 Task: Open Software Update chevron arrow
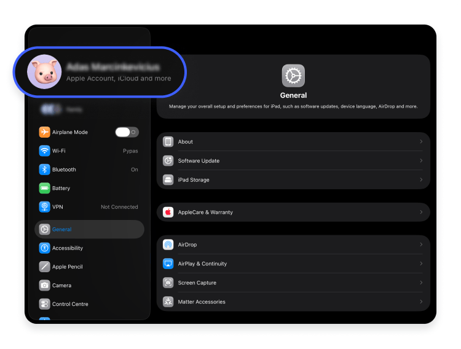click(421, 161)
